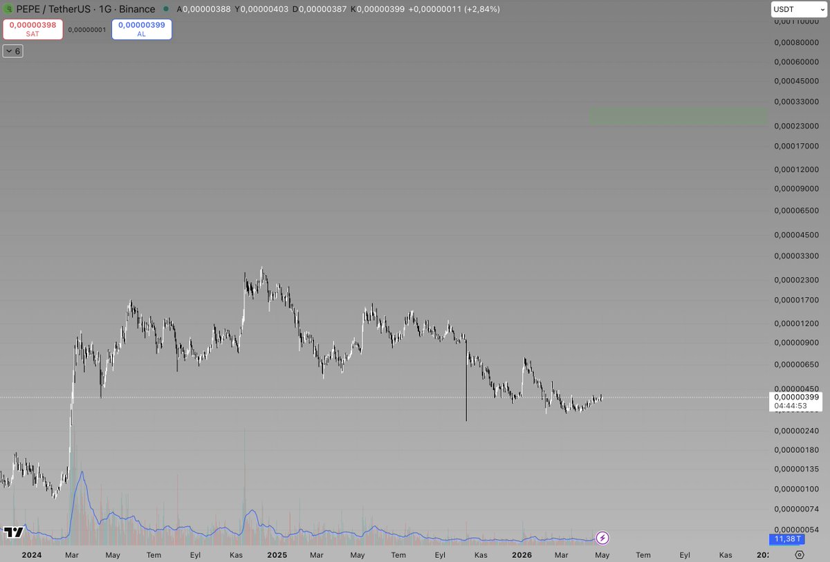830x562 pixels.
Task: Click the open price A 0,00000388
Action: (x=203, y=9)
